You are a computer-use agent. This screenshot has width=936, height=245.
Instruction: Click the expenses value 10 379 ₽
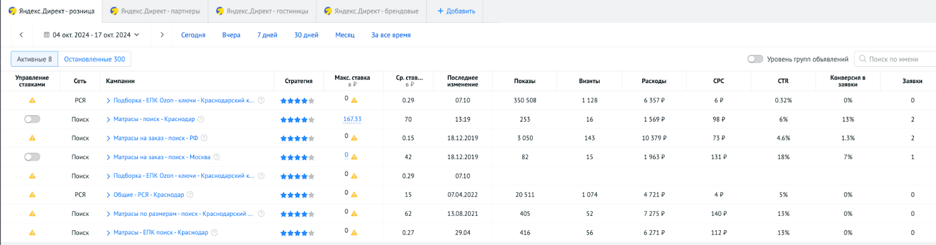pyautogui.click(x=654, y=139)
